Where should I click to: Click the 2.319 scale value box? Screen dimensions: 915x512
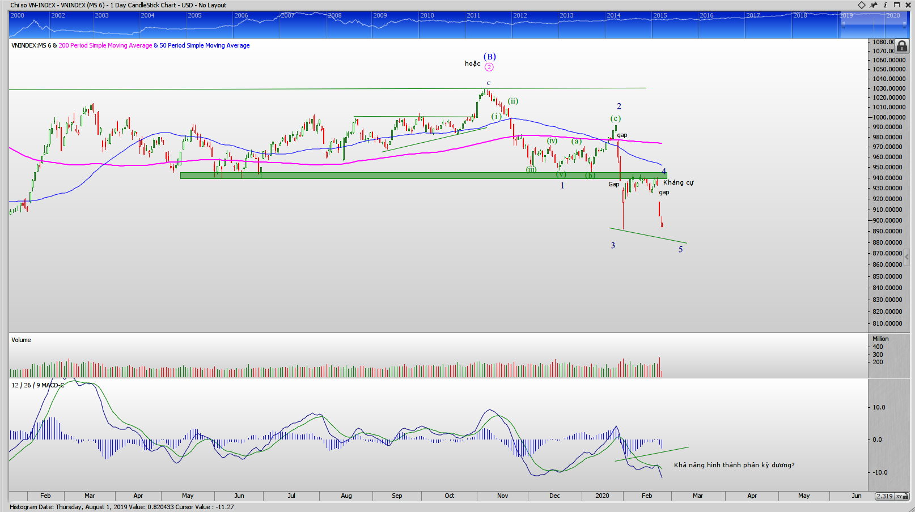click(x=884, y=496)
